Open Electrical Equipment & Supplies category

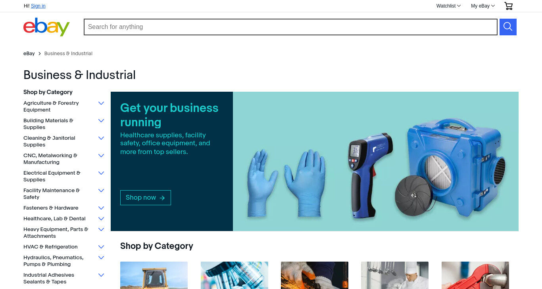pos(52,176)
